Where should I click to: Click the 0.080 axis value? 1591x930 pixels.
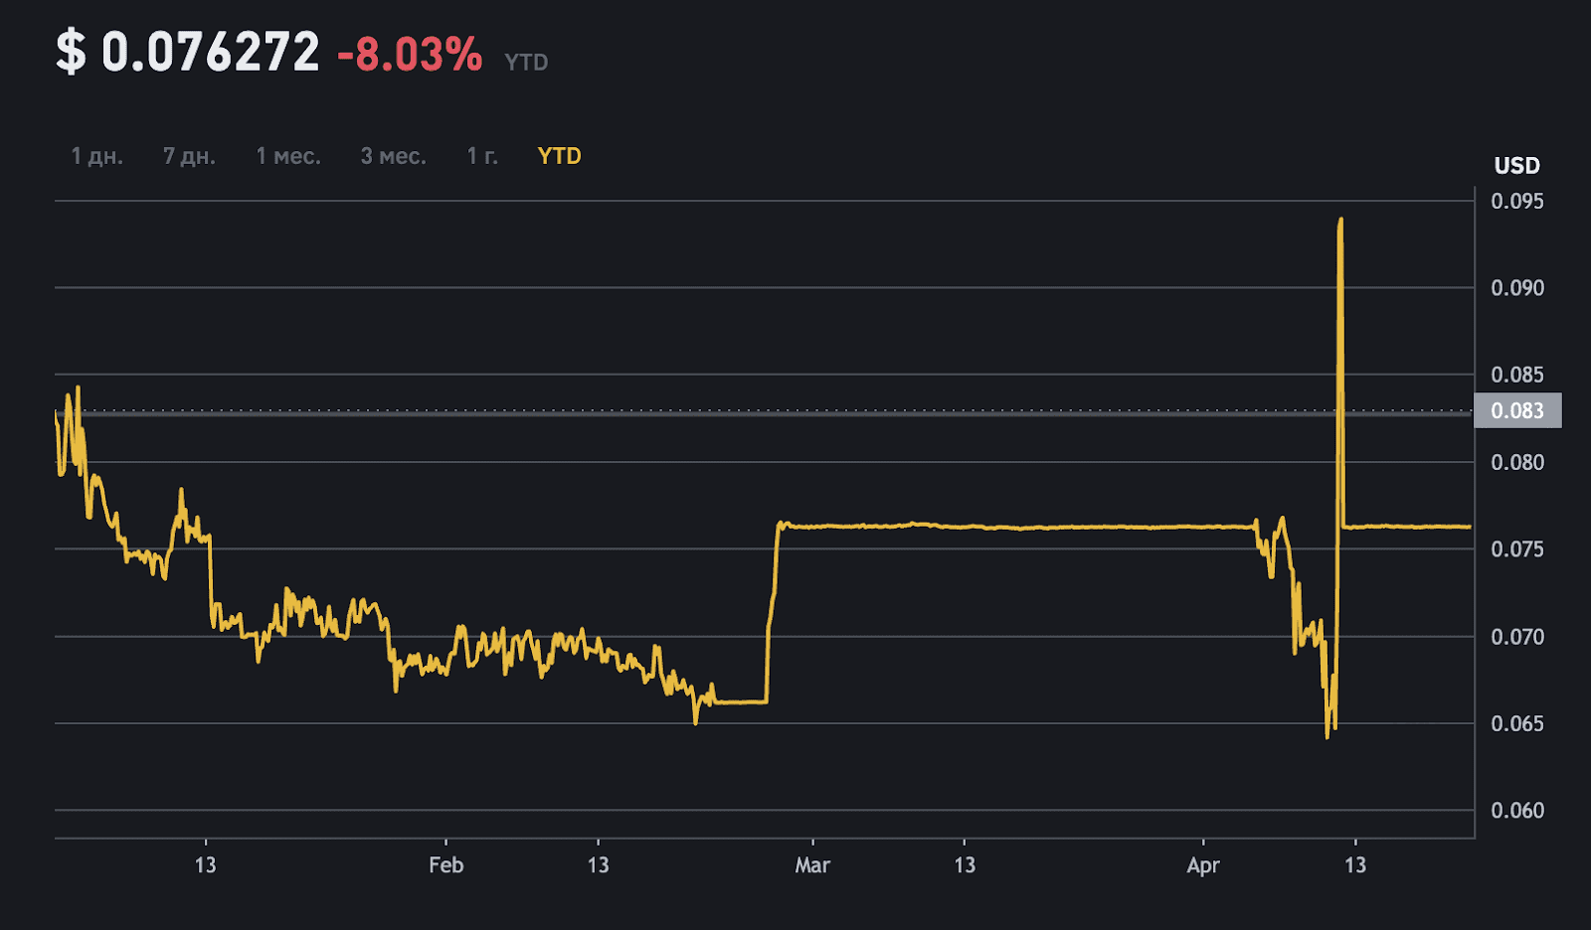(1517, 462)
